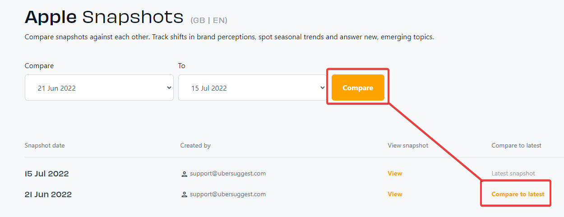Click the orange Compare to latest link
Viewport: 564px width, 217px height.
pos(518,194)
